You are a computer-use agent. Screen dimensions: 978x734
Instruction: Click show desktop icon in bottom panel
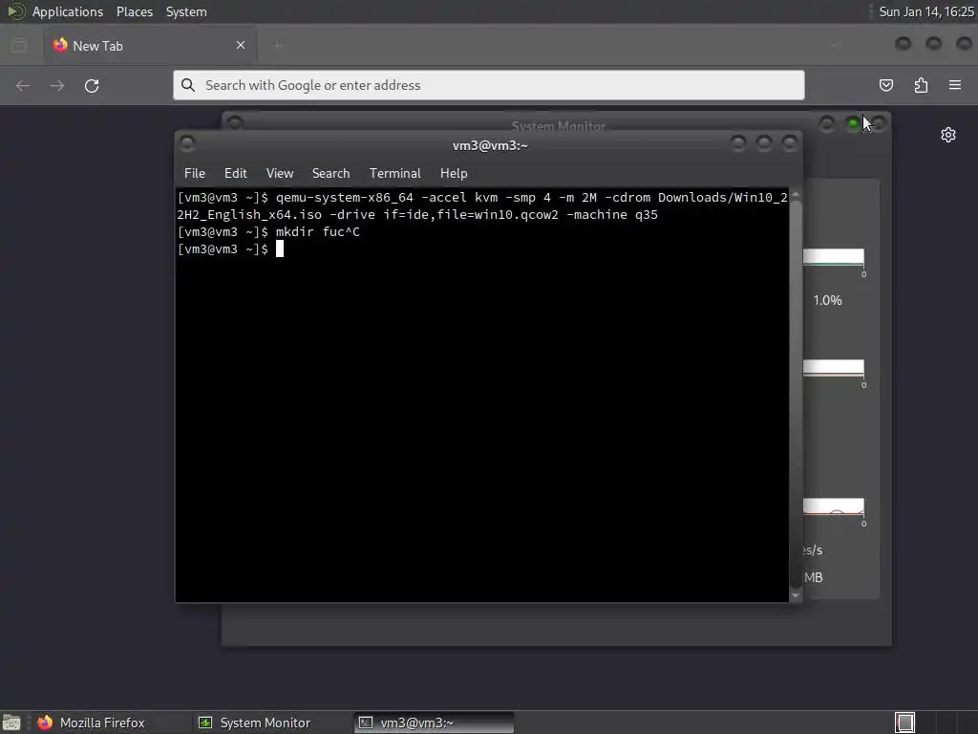(x=11, y=723)
